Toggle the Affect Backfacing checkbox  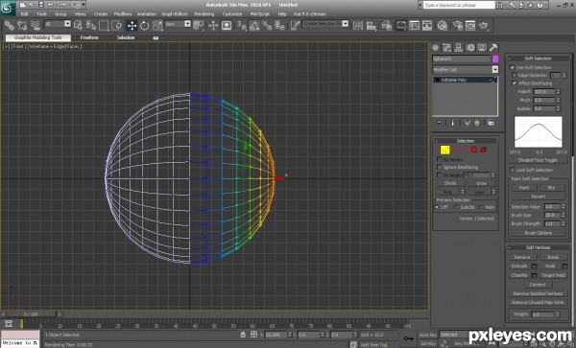coord(515,83)
